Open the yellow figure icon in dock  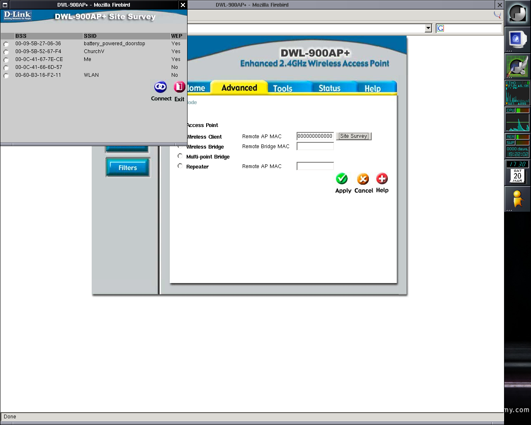(517, 199)
